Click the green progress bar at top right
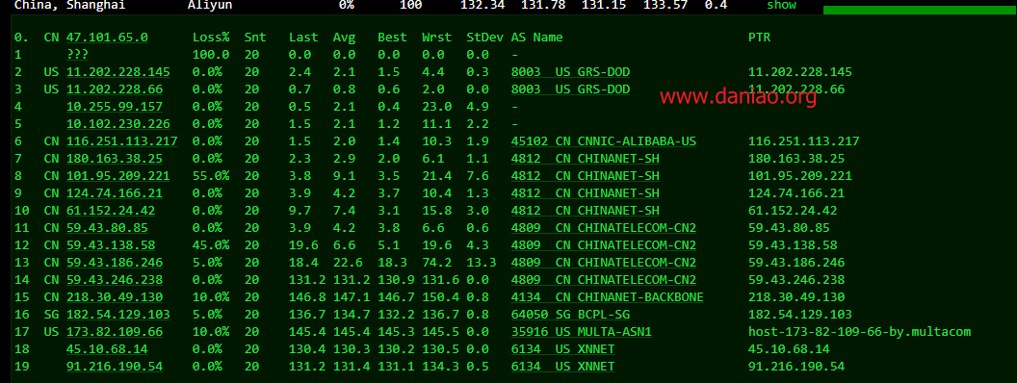Viewport: 1017px width, 383px height. (920, 10)
